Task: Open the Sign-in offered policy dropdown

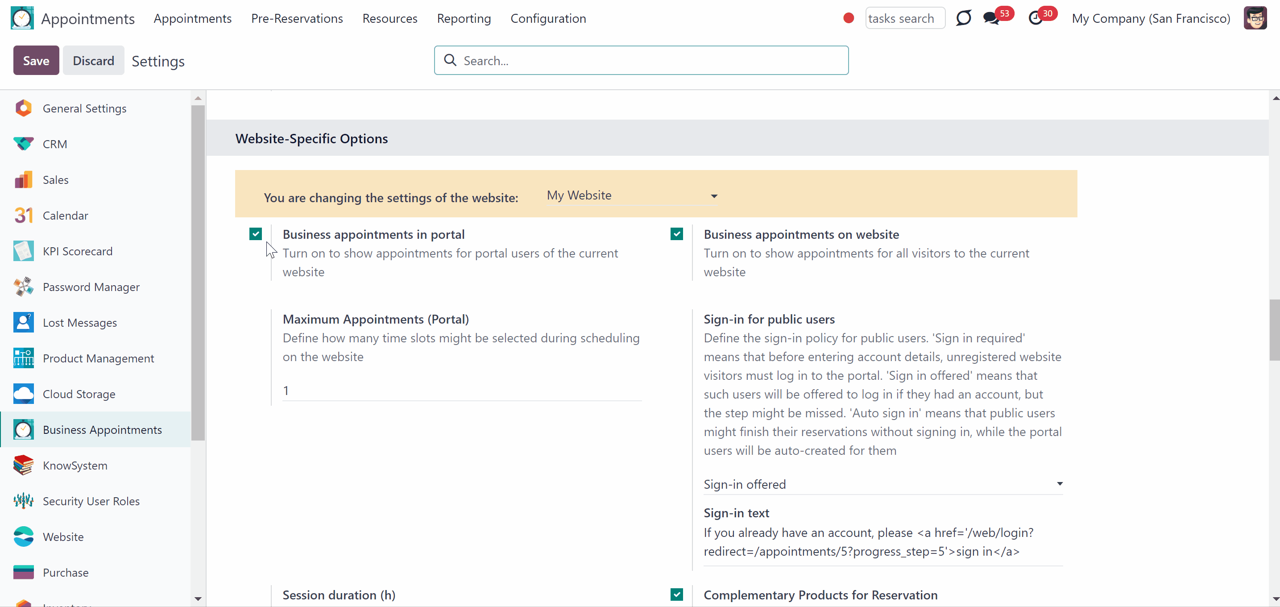Action: [x=883, y=484]
